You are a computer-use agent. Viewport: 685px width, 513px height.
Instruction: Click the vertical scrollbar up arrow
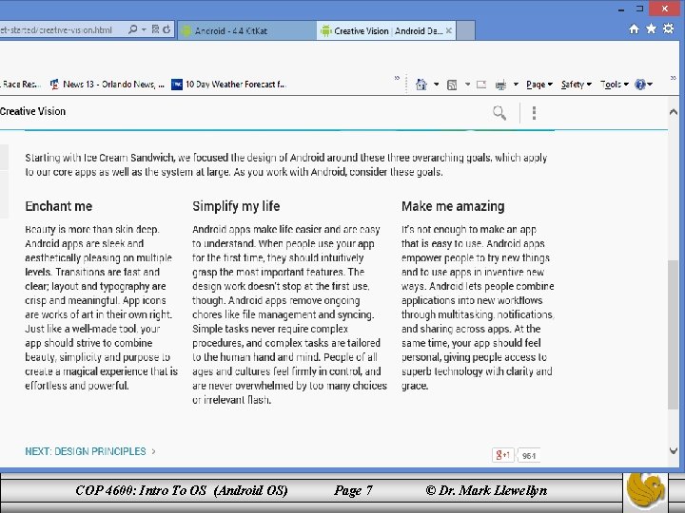pos(674,112)
